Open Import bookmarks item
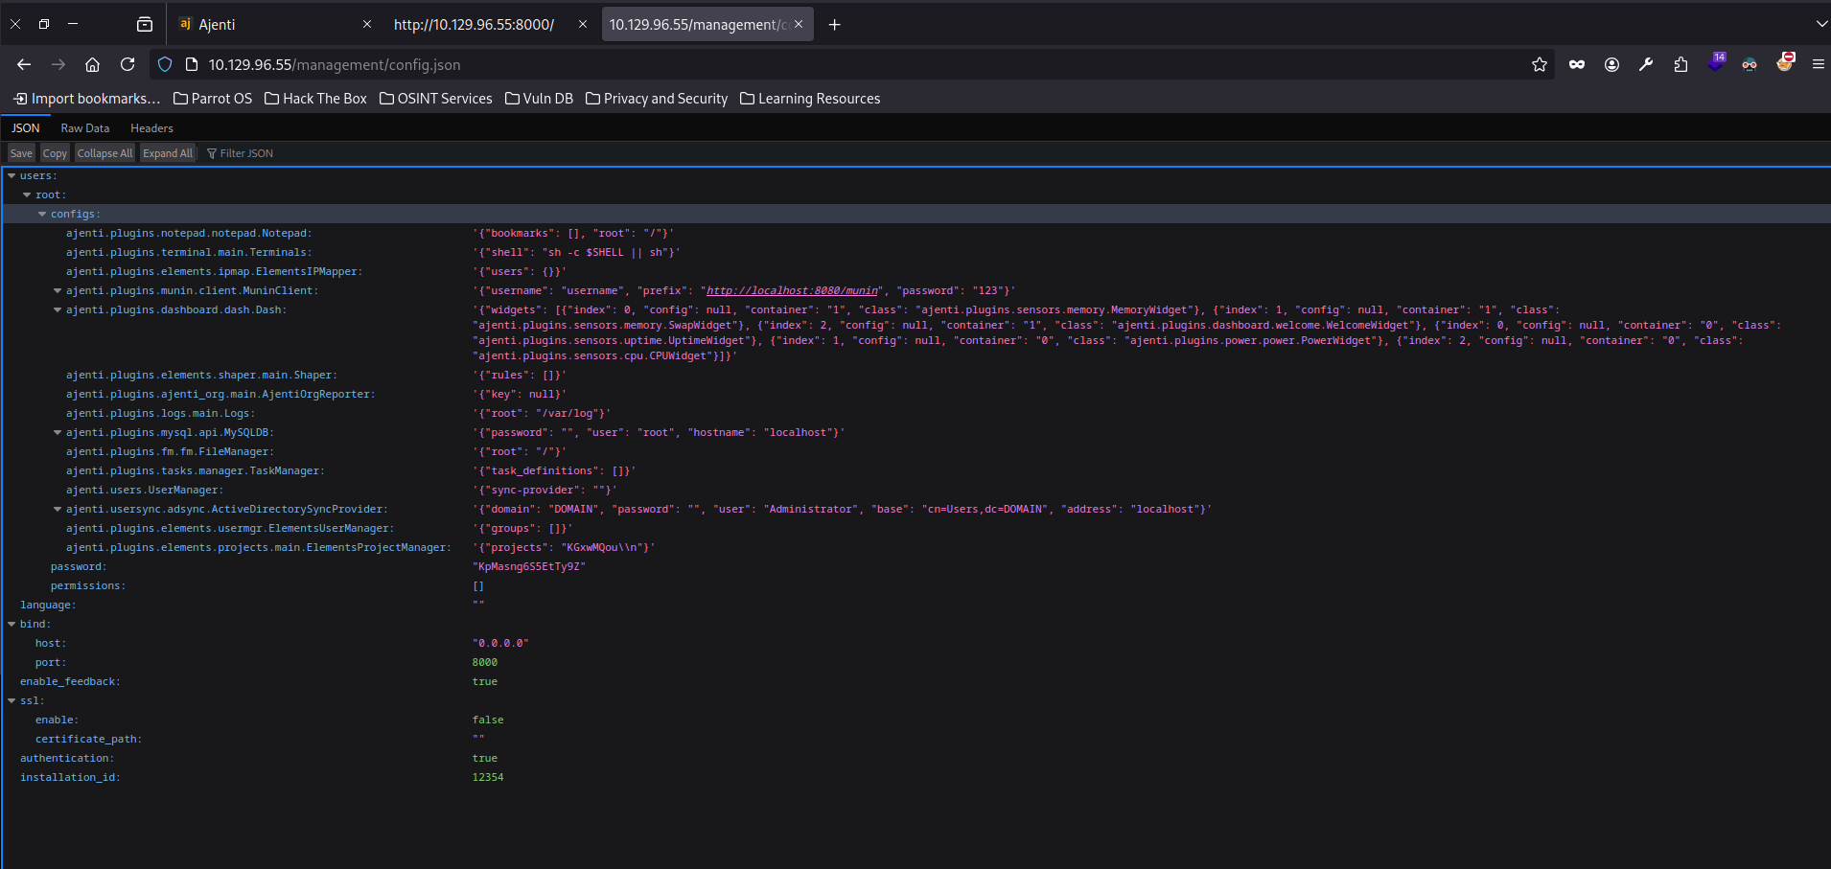The width and height of the screenshot is (1831, 869). [86, 99]
